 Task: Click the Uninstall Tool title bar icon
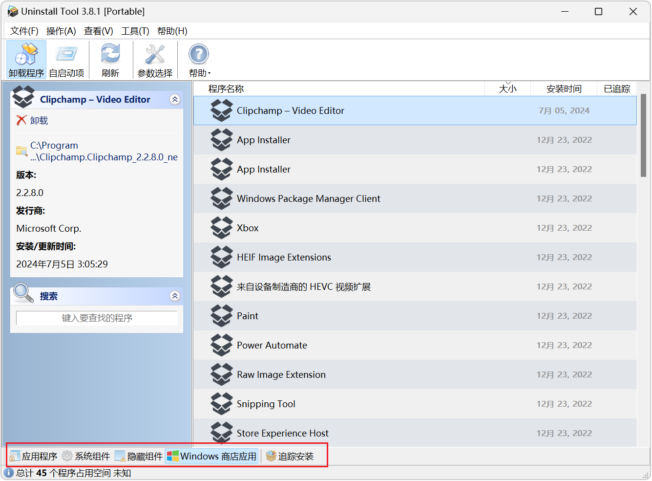[x=12, y=11]
